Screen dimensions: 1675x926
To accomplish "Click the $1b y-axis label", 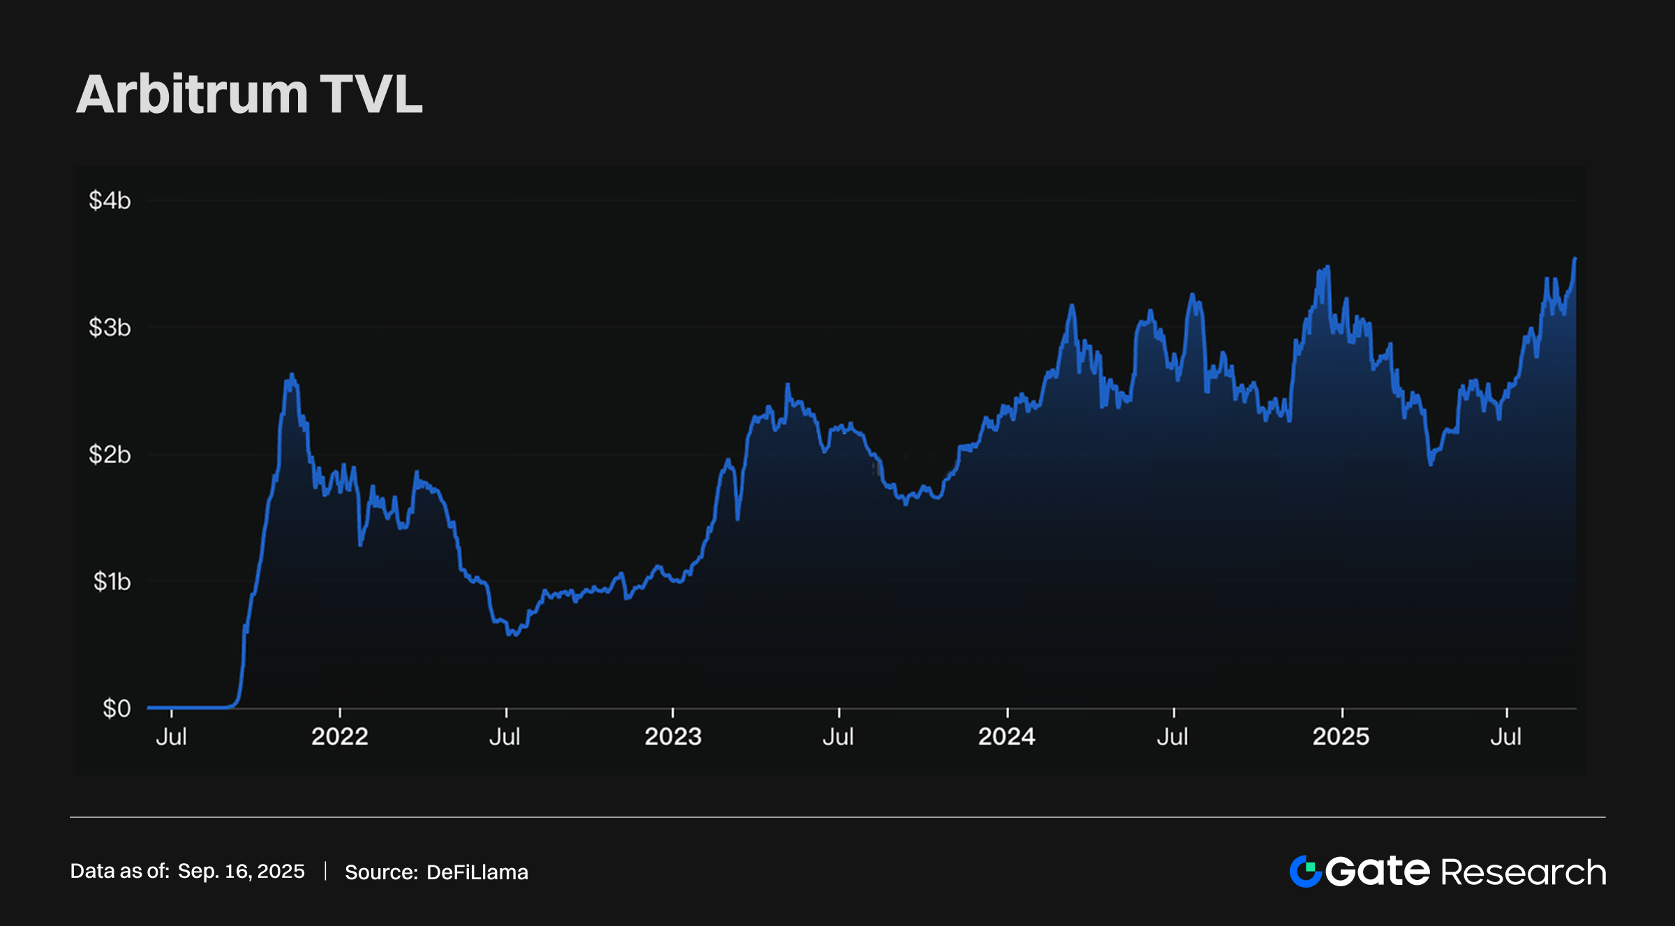I will click(112, 582).
